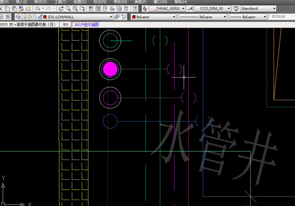Activate the Zoom realtime magnifier
This screenshot has width=295, height=206.
[68, 8]
